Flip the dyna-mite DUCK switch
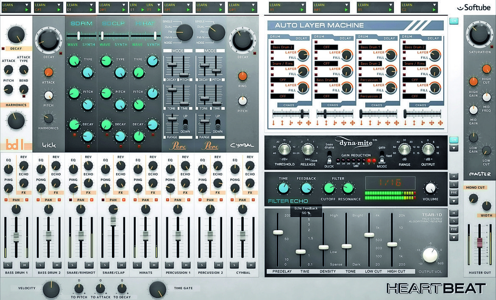This screenshot has height=300, width=496. pos(329,157)
